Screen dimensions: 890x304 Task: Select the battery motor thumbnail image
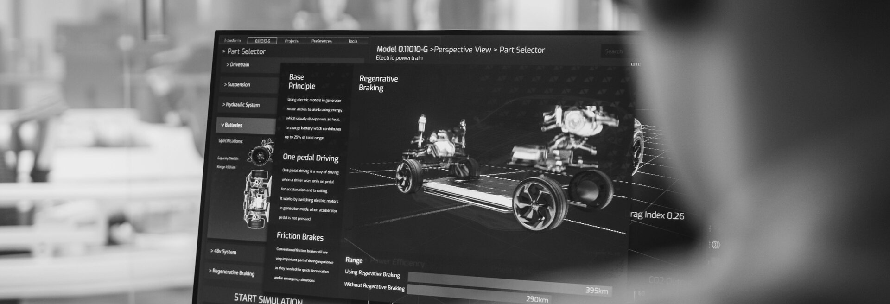click(262, 152)
